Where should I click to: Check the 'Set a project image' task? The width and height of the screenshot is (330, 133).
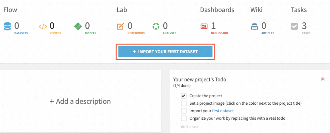184,103
